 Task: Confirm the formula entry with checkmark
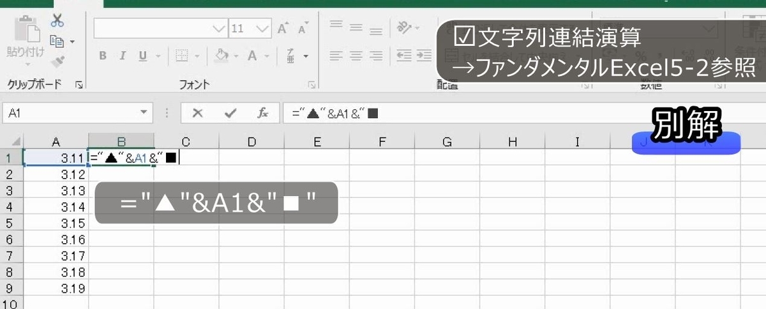tap(230, 114)
